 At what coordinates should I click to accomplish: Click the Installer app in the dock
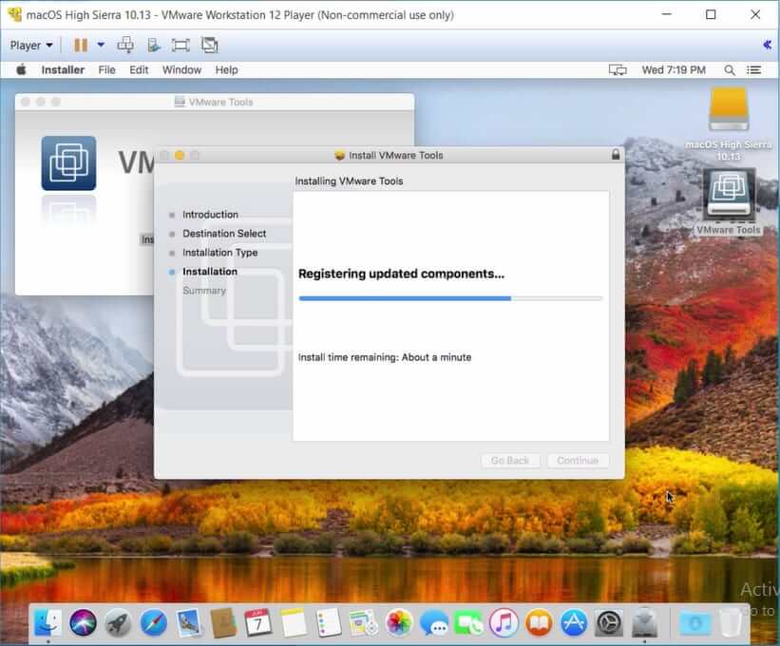645,622
